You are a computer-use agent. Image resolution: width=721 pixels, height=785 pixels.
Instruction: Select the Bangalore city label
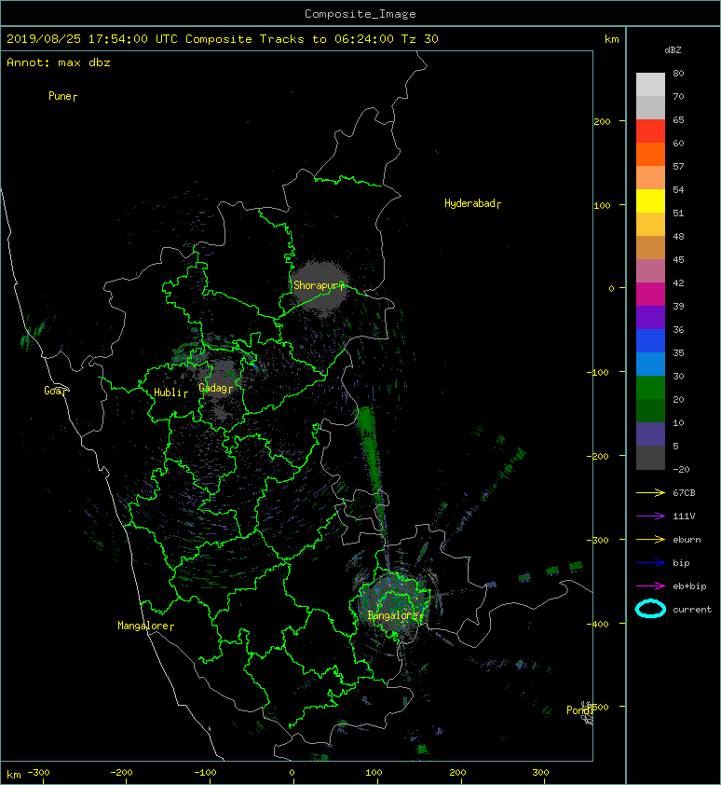[x=393, y=615]
